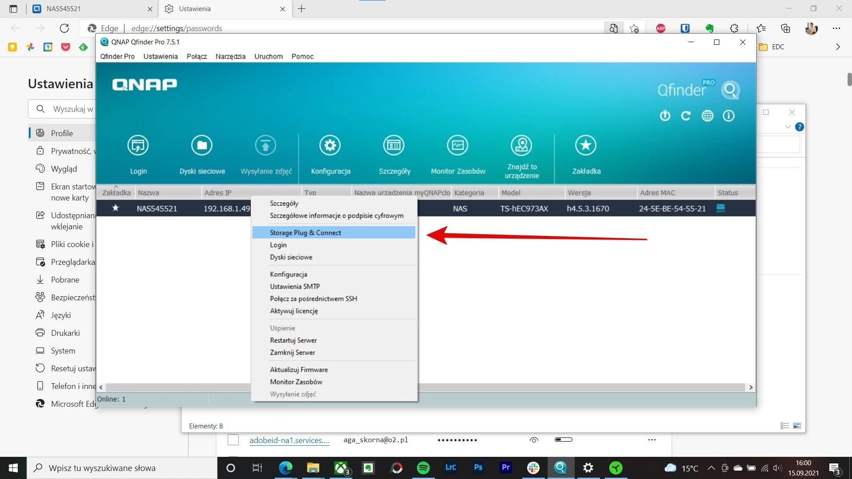Open the Szczegóły toolbar icon
This screenshot has width=852, height=479.
394,145
